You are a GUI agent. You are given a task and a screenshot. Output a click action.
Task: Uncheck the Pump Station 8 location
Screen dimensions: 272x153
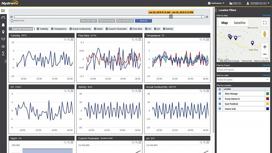pos(220,99)
